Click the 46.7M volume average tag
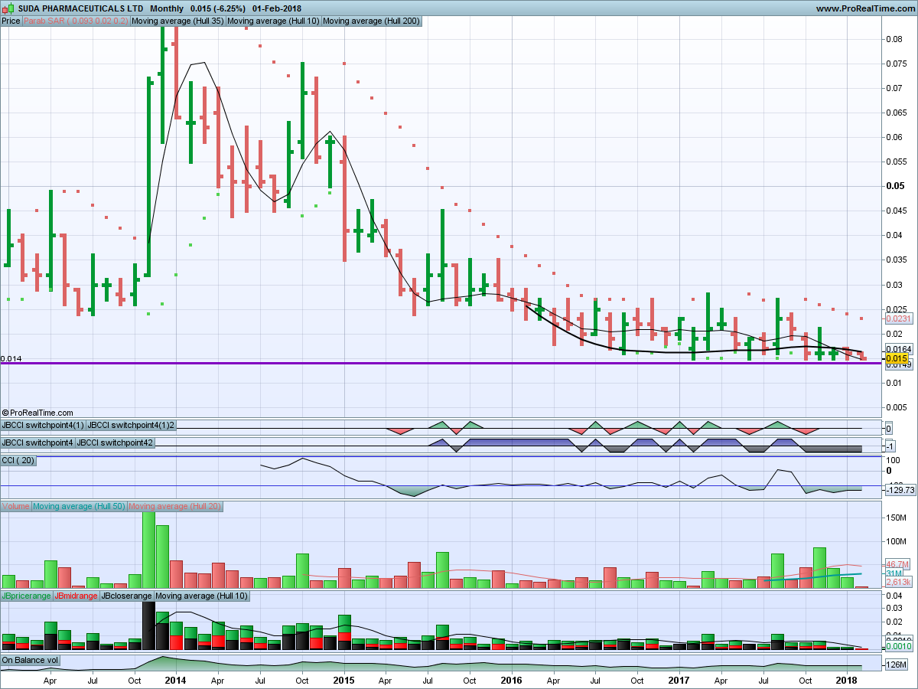918x689 pixels. click(x=897, y=564)
